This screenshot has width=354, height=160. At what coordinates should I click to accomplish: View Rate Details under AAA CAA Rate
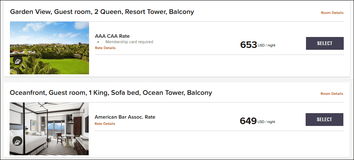[105, 48]
